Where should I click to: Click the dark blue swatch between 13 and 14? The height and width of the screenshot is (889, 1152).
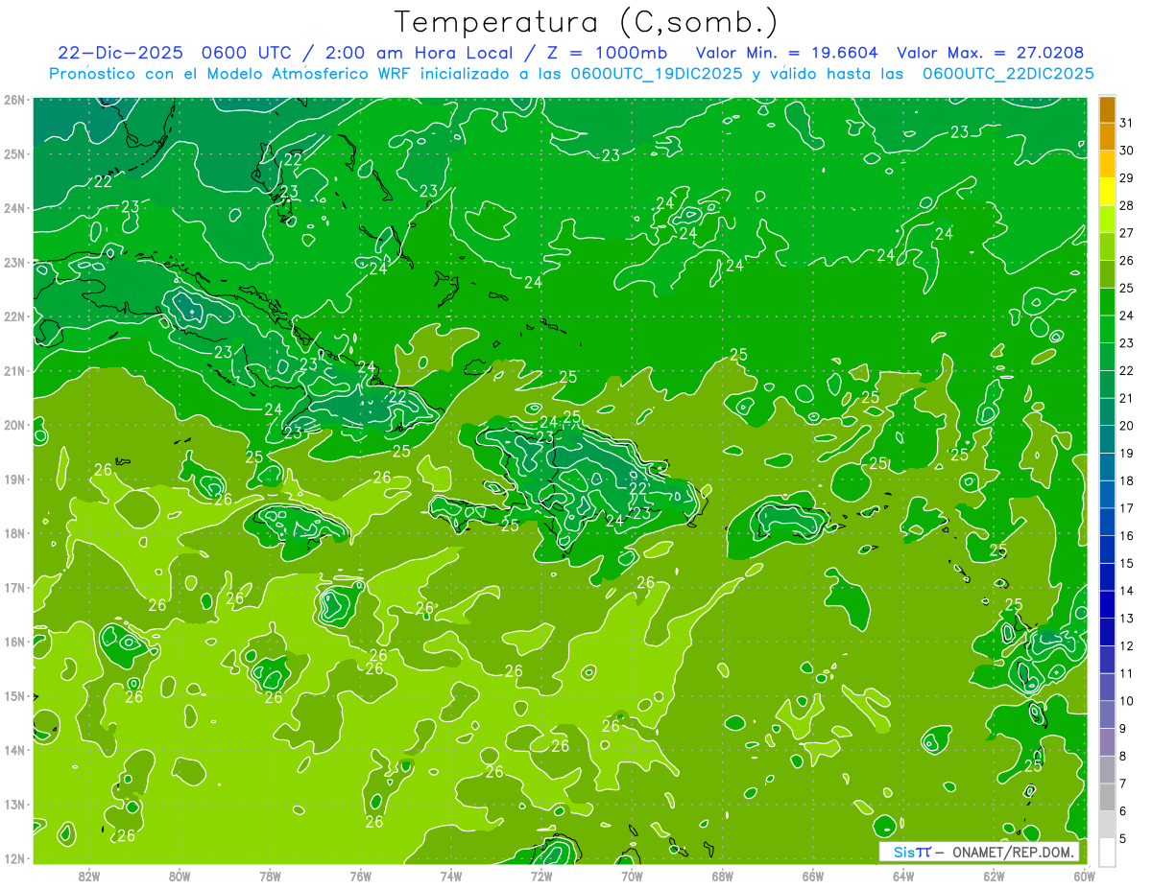pos(1107,604)
